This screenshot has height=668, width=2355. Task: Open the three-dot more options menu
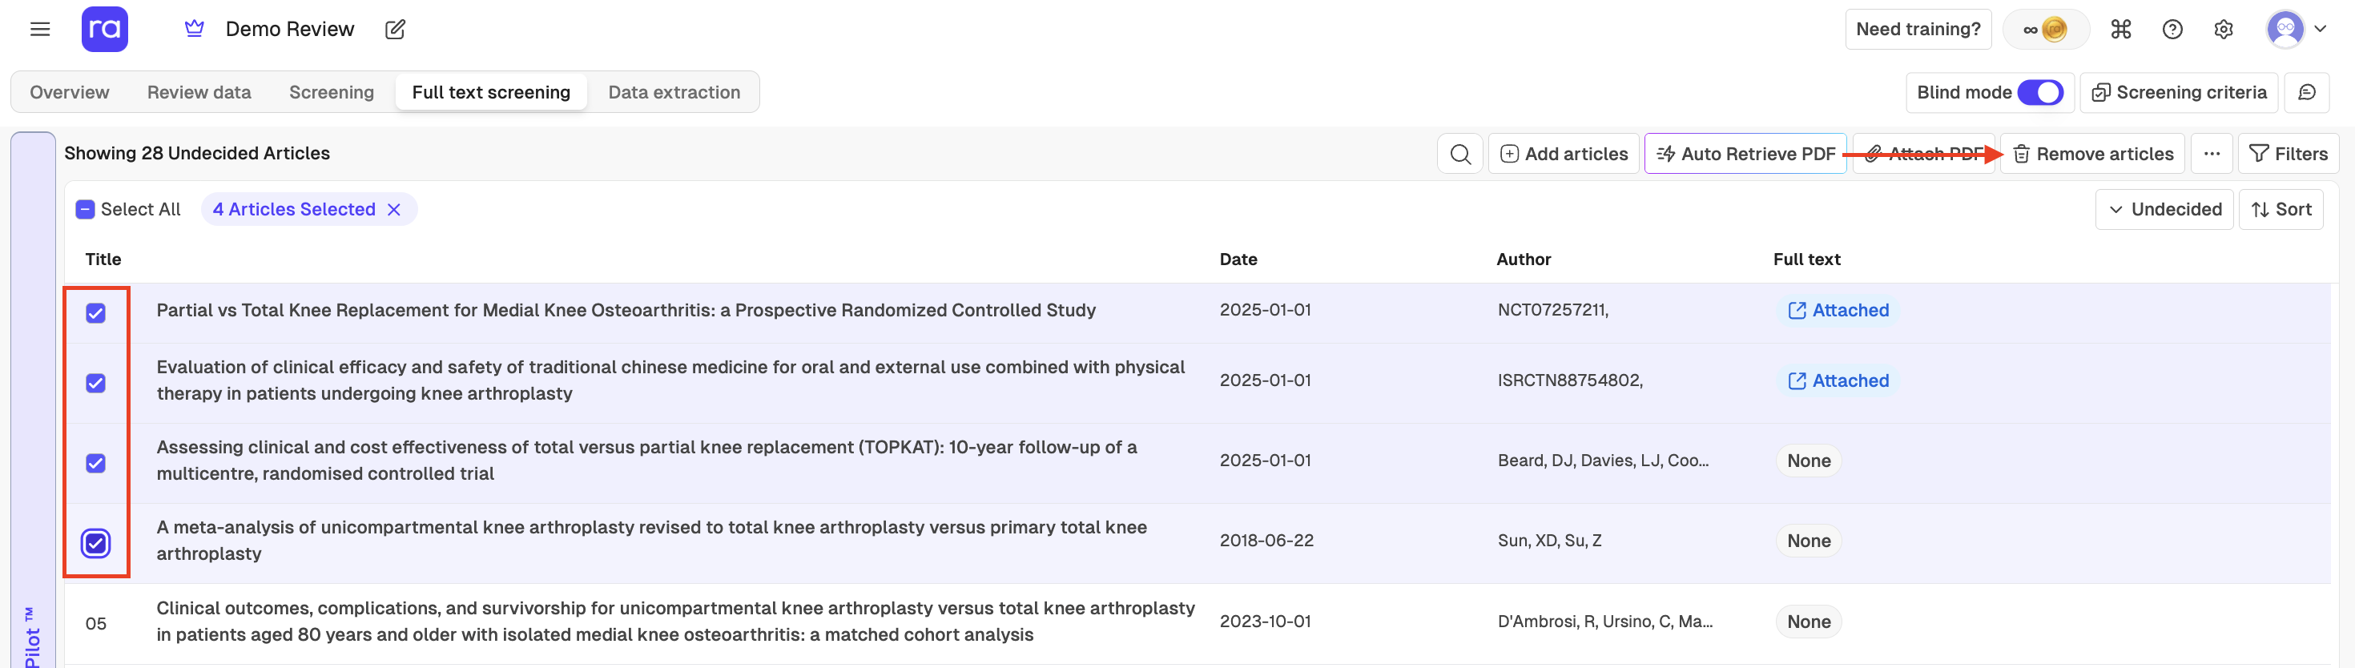[x=2212, y=154]
